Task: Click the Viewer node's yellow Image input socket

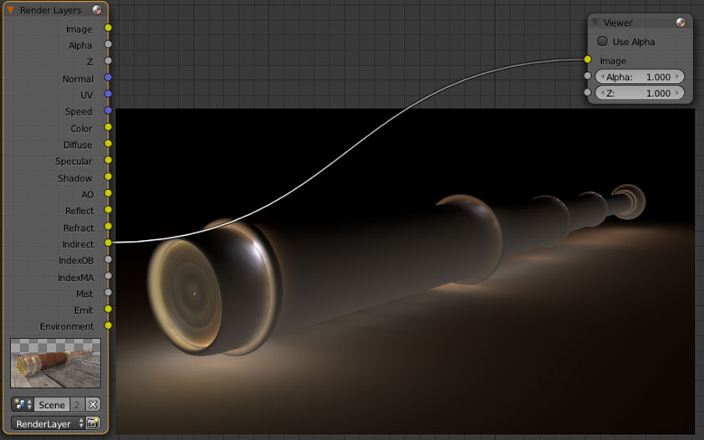Action: coord(588,60)
